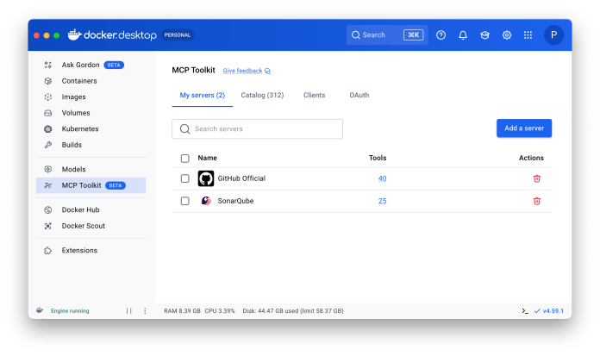Tick the select-all checkbox in the Name header
Viewport: 600px width, 356px height.
coord(184,159)
